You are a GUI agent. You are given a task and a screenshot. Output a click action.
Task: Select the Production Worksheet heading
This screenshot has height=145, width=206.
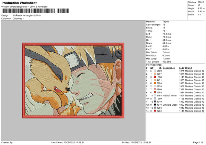19,3
